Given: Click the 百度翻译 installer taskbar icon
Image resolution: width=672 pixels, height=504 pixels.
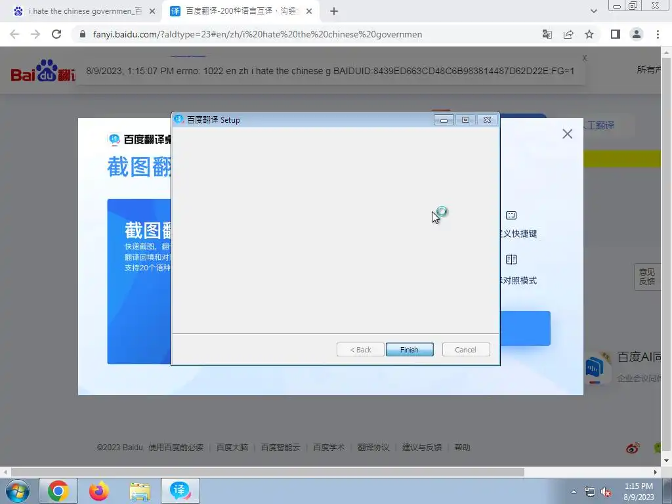Looking at the screenshot, I should coord(180,491).
